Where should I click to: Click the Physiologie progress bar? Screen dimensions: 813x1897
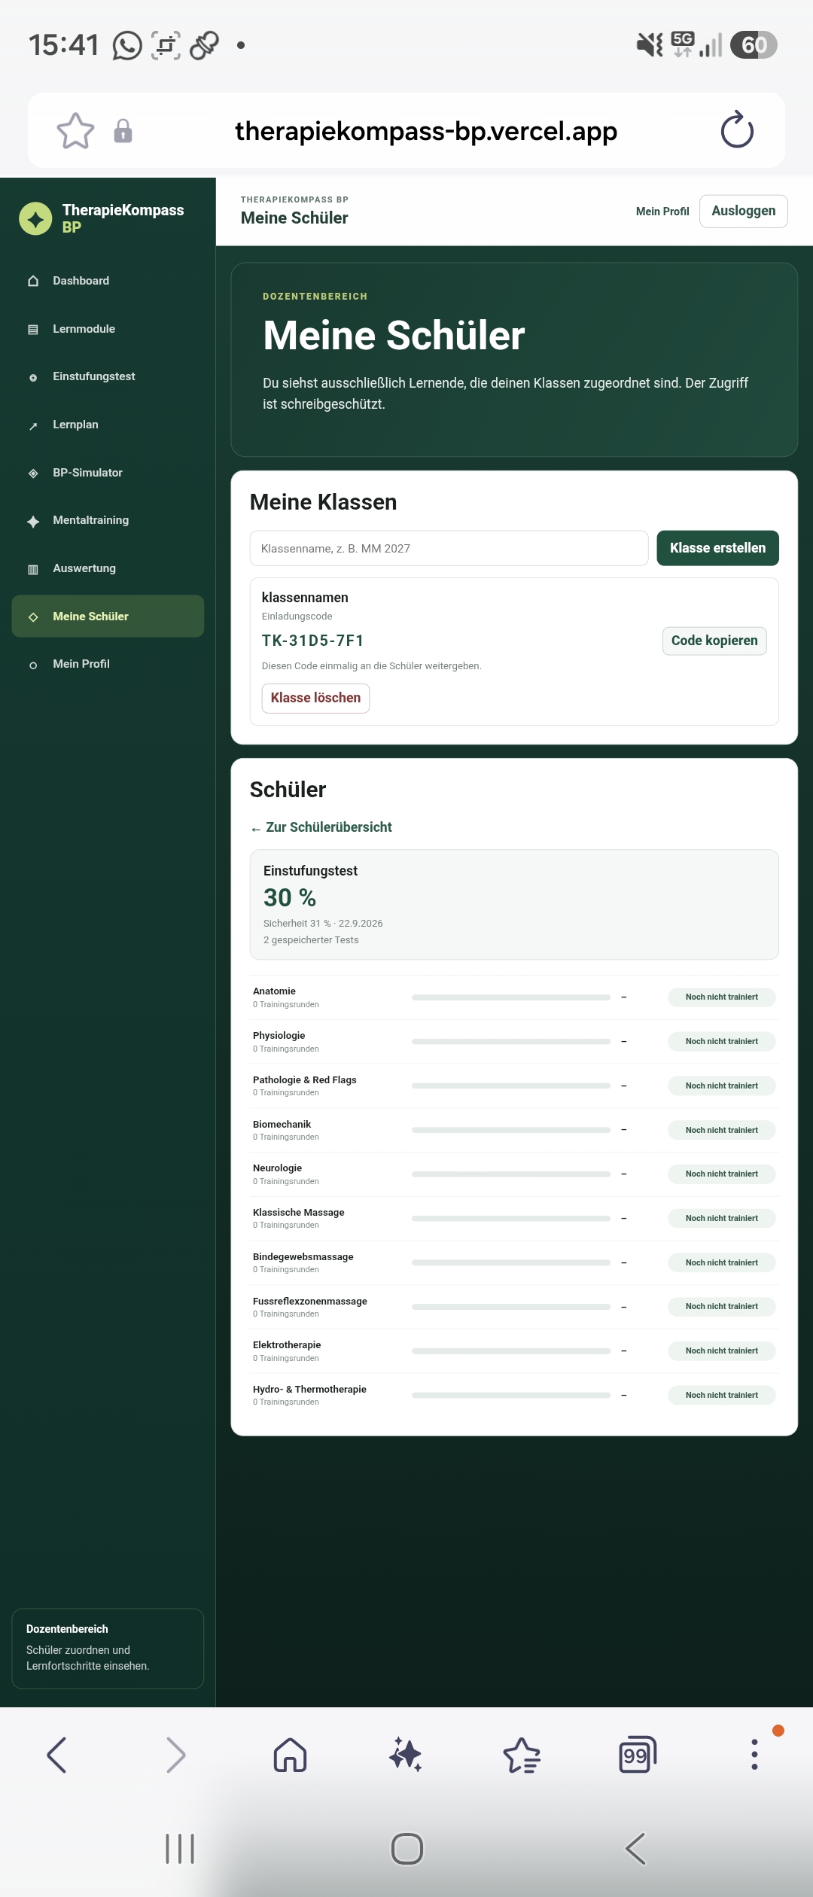511,1042
